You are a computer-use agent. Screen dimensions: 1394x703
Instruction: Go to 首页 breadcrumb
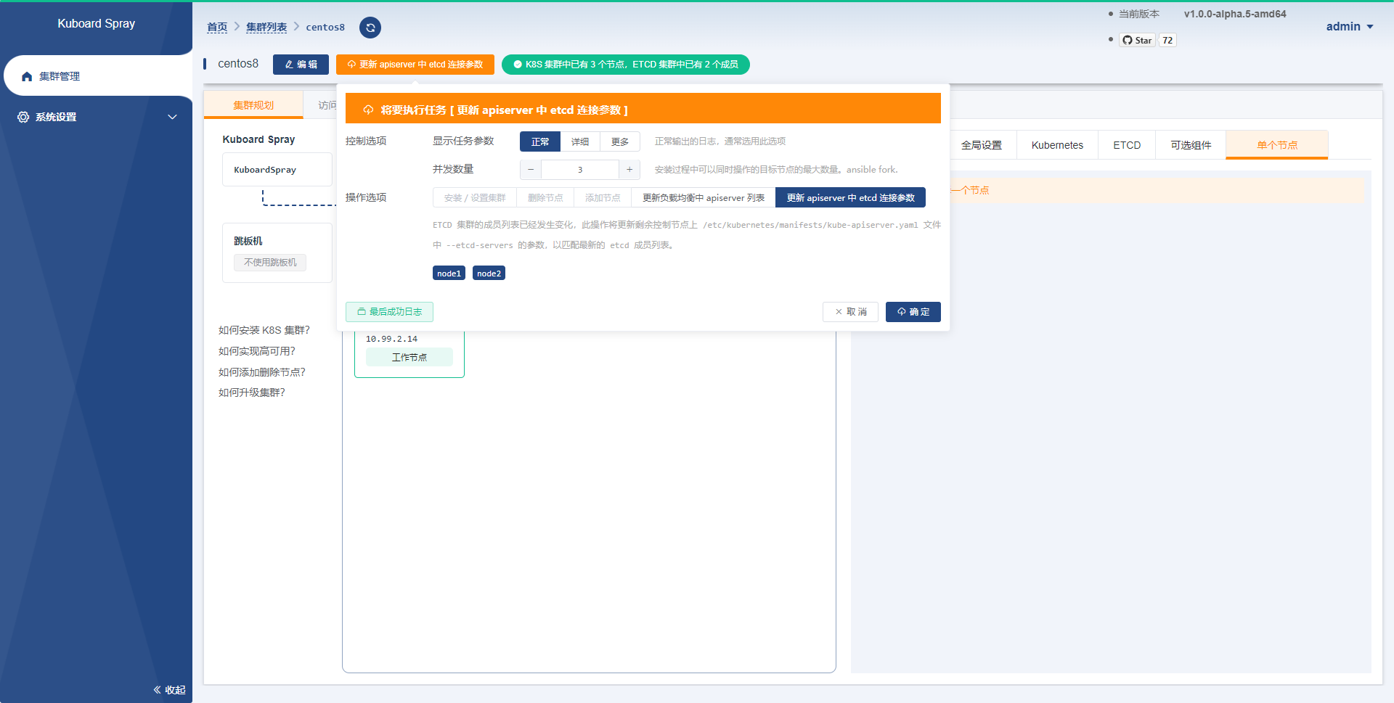click(x=217, y=28)
